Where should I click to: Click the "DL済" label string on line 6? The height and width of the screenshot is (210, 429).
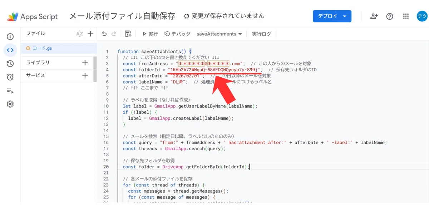(x=178, y=82)
